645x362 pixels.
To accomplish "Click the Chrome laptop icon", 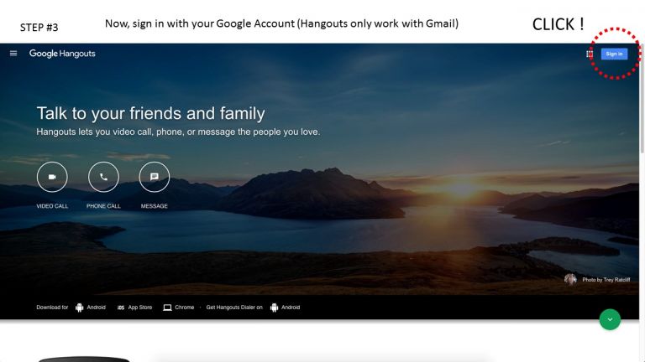I will [x=167, y=308].
